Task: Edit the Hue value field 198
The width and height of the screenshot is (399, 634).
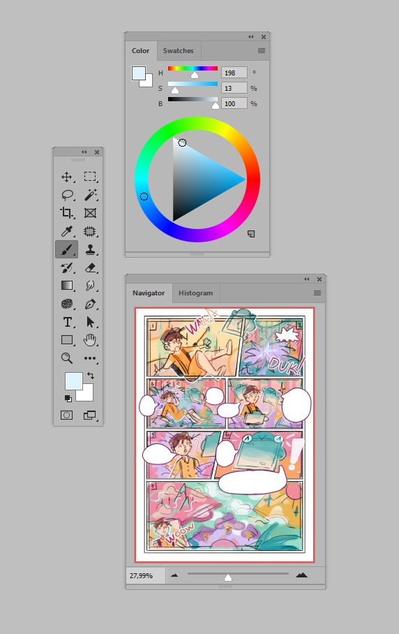Action: (234, 73)
